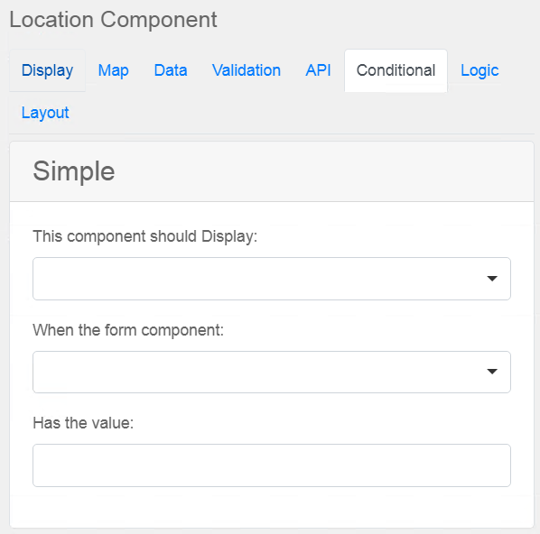Switch to the Logic tab
The width and height of the screenshot is (540, 534).
479,70
